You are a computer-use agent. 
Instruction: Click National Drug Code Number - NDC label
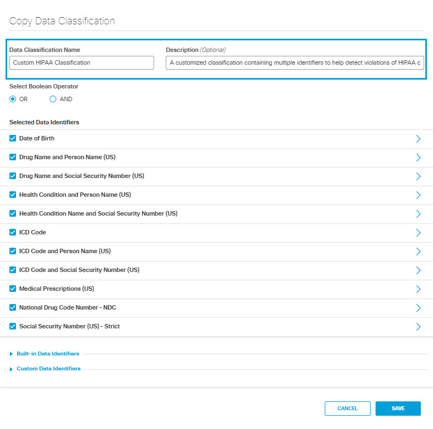click(67, 307)
